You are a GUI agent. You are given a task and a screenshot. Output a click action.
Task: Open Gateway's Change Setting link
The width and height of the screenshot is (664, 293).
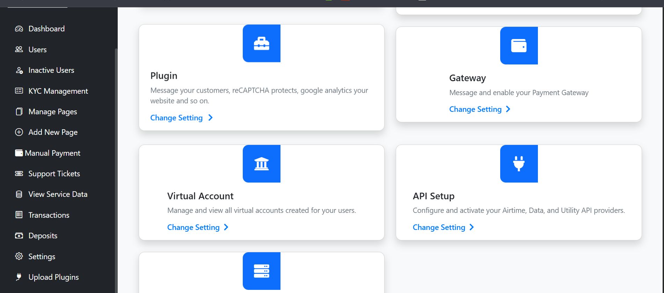[x=475, y=109]
